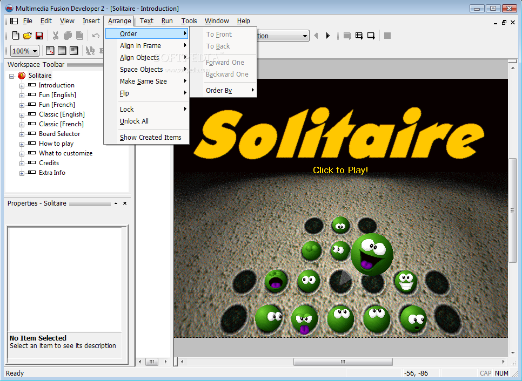Viewport: 522px width, 381px height.
Task: Click the -56, -86 coordinates in status bar
Action: click(416, 373)
